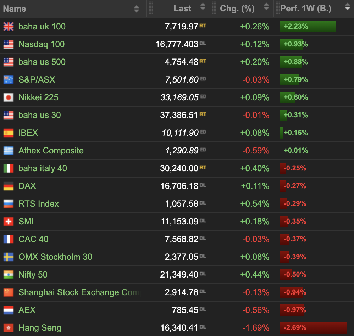Click the +0.01% weekly performance value

coord(296,151)
